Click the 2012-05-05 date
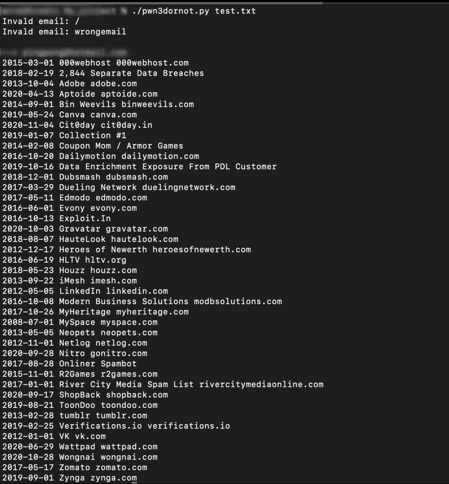 point(28,291)
